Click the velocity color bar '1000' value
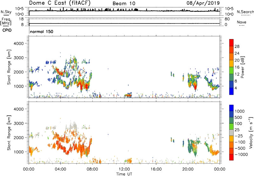 coord(240,111)
